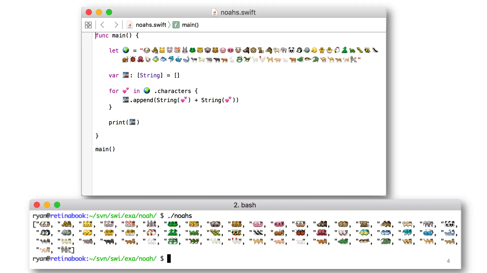Click the function icon beside main()
Viewport: 487px width, 273px height.
[x=176, y=25]
